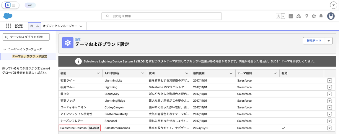The image size is (339, 134).
Task: Open the API 参照名 column menu
Action: (142, 73)
